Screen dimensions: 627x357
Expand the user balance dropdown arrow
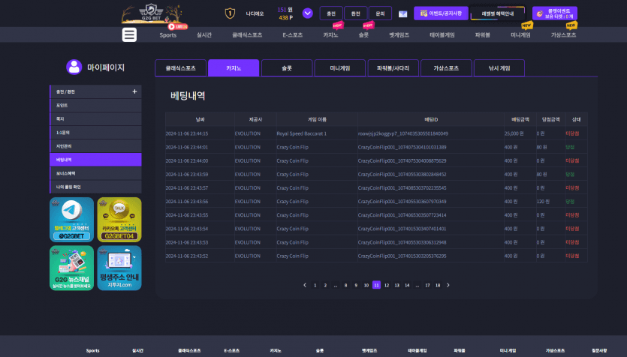(307, 13)
